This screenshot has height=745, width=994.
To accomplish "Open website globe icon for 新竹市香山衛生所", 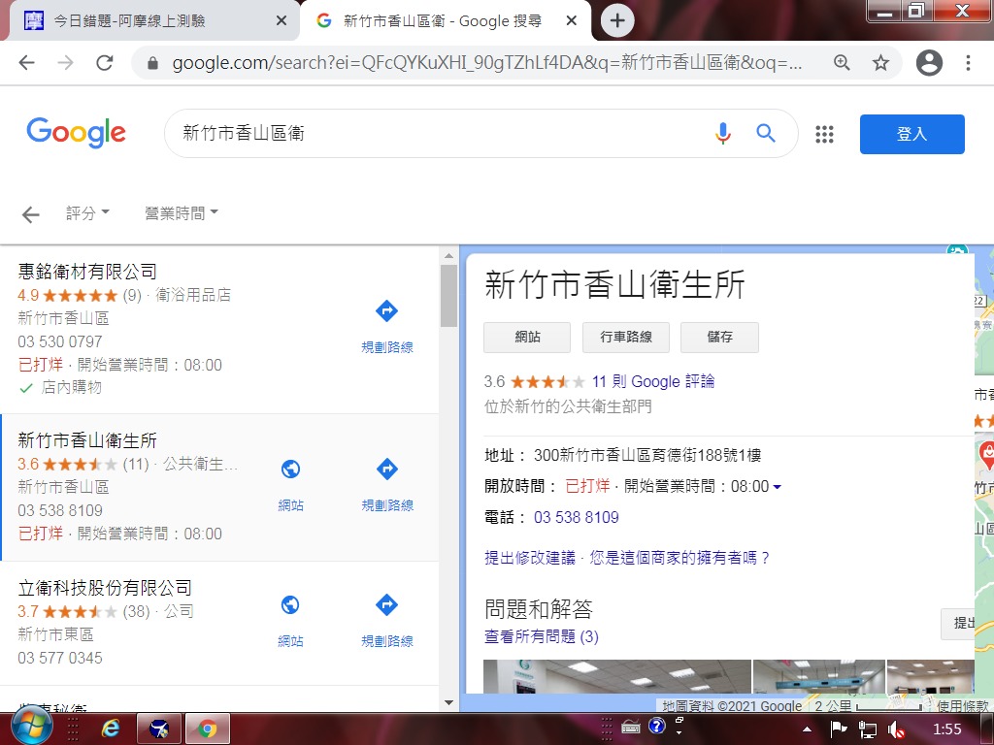I will 290,470.
